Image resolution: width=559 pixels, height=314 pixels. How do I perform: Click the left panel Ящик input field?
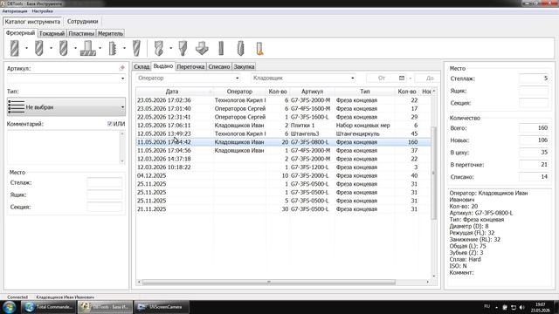coord(104,195)
